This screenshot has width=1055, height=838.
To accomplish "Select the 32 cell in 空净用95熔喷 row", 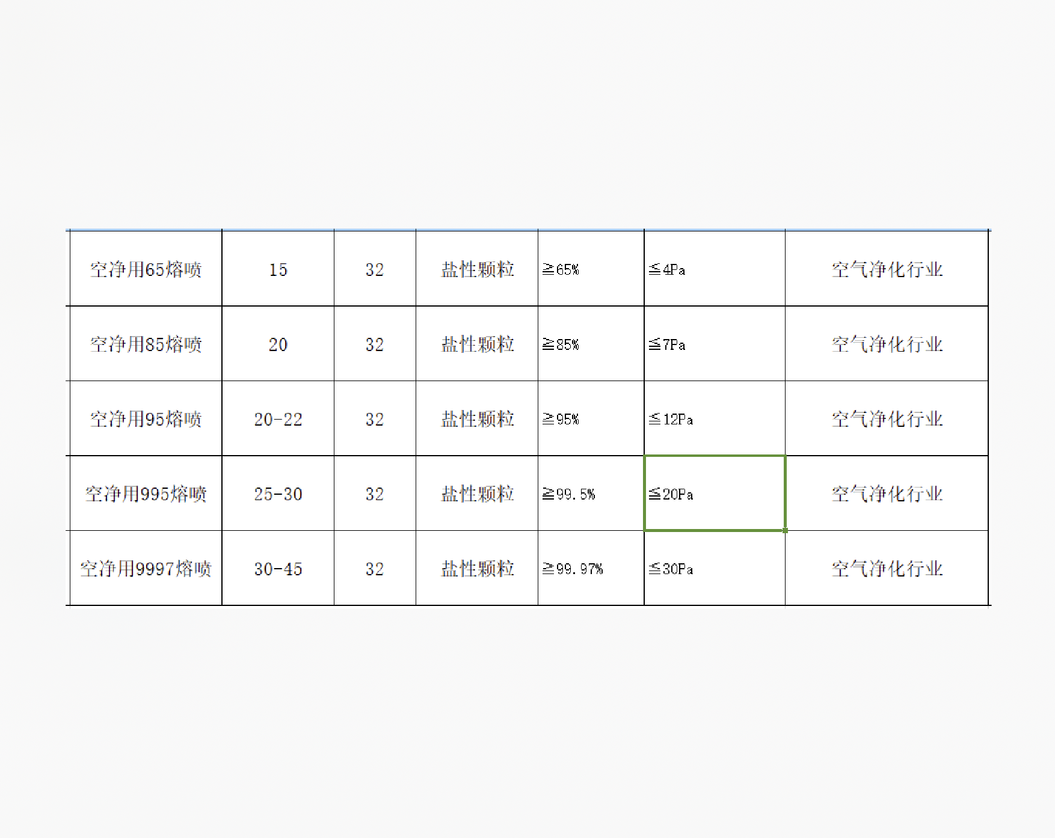I will coord(375,418).
